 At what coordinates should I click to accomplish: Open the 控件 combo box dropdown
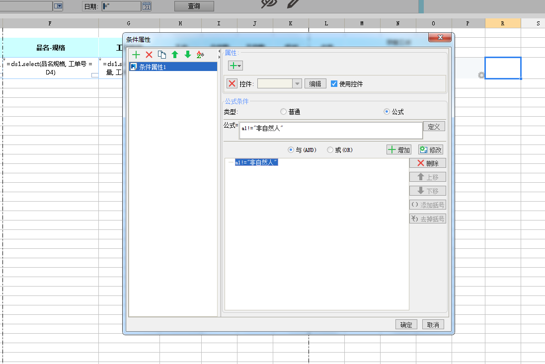click(x=297, y=84)
